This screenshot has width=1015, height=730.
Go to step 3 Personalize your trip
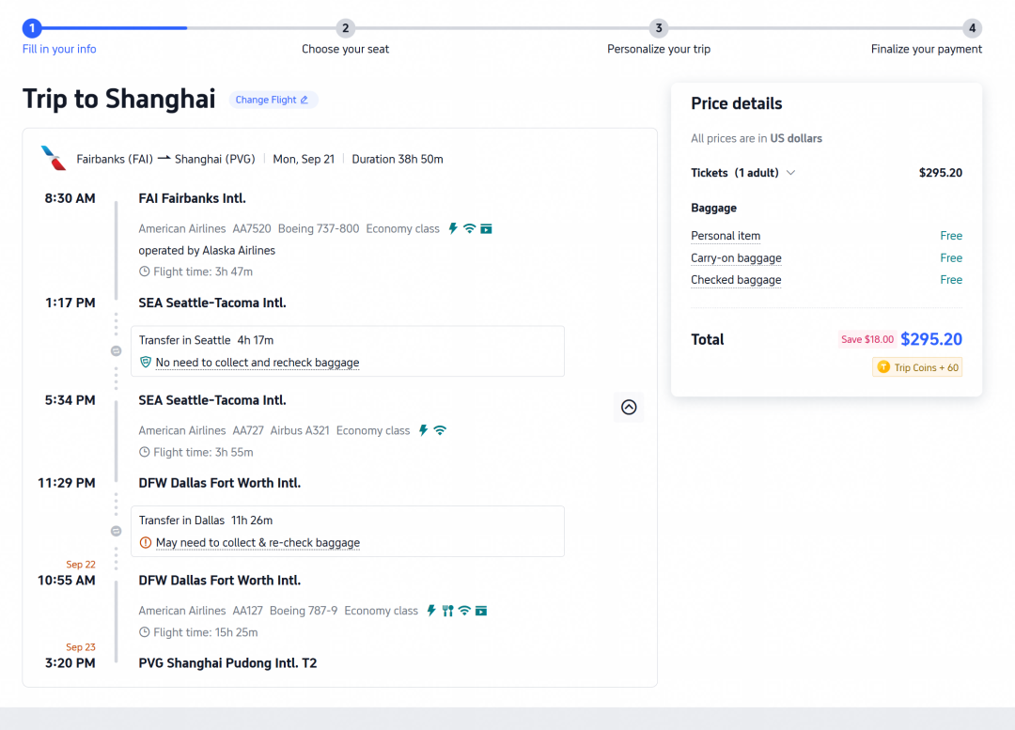(659, 28)
